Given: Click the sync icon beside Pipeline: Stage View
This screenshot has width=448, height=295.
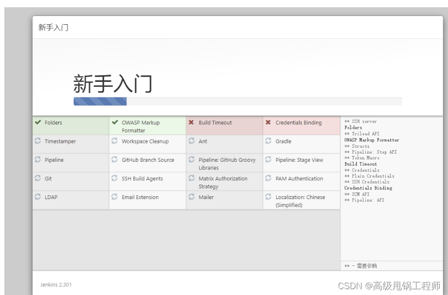Looking at the screenshot, I should click(268, 159).
